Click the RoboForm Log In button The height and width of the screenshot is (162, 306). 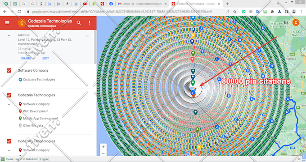(44, 159)
